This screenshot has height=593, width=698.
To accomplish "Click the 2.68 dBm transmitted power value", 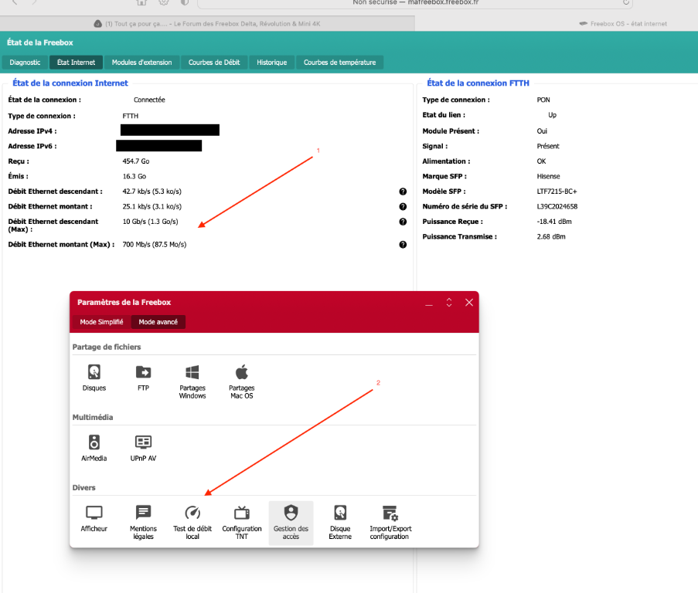I will click(x=551, y=237).
